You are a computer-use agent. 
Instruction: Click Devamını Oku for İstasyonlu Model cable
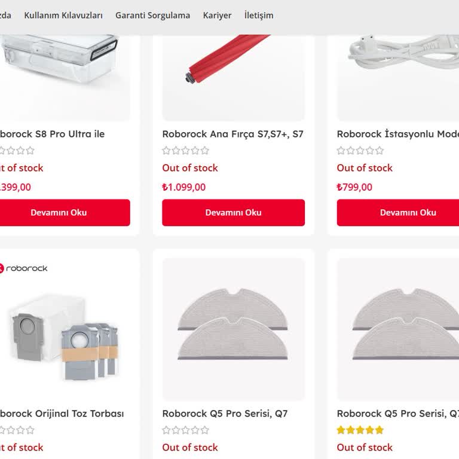tap(408, 213)
